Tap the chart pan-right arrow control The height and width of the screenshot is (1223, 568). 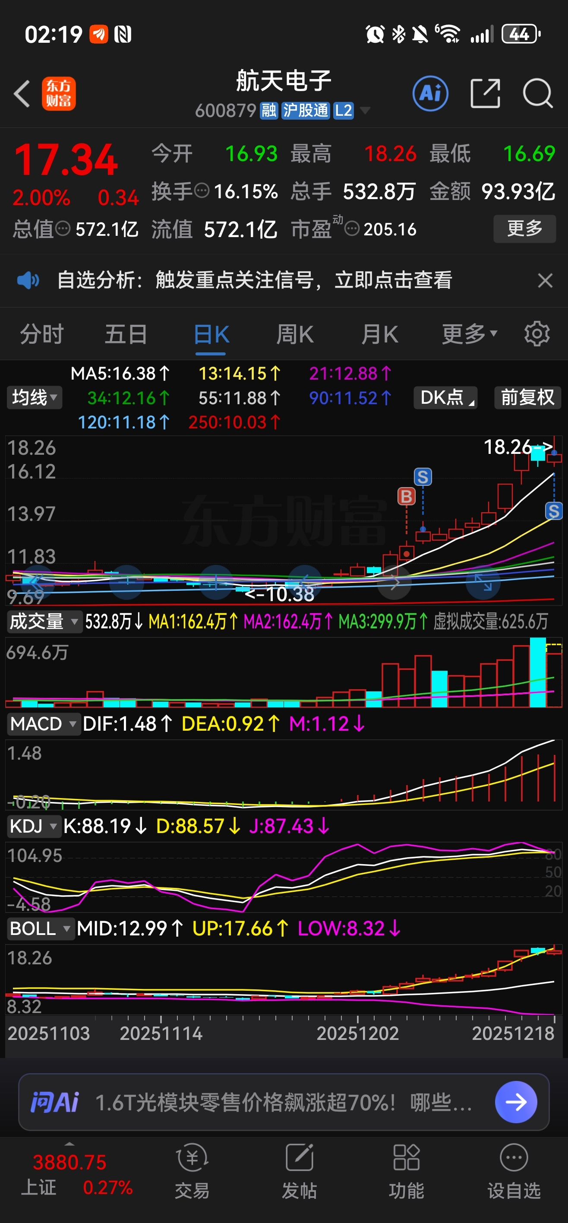pos(394,582)
